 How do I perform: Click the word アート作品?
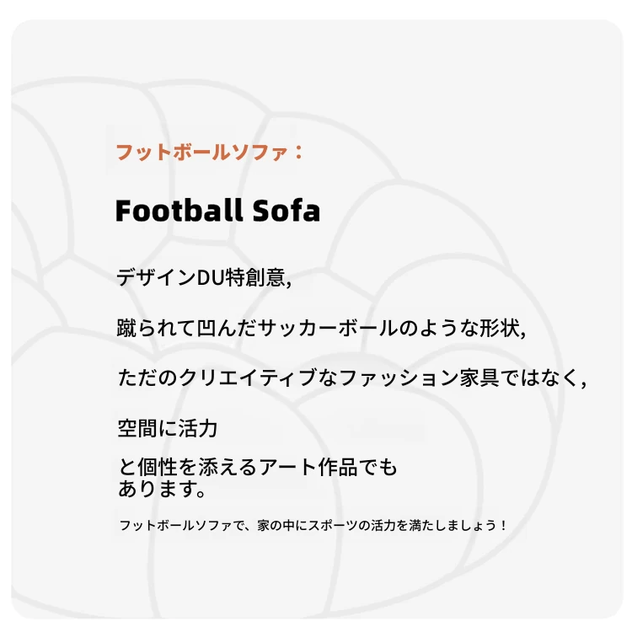[x=308, y=467]
